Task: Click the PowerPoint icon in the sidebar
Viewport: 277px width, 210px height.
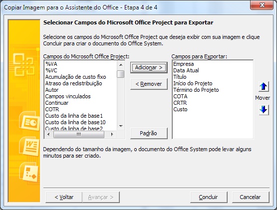Action: (x=29, y=121)
